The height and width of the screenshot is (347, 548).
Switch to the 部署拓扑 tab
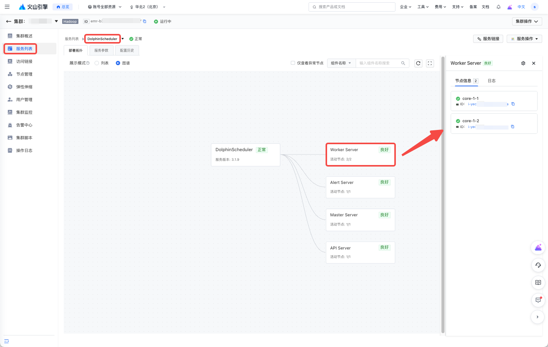pos(76,51)
